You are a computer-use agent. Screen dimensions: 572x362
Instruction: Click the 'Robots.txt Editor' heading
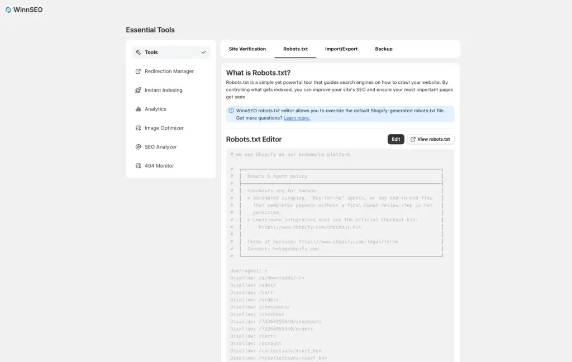[x=254, y=140]
